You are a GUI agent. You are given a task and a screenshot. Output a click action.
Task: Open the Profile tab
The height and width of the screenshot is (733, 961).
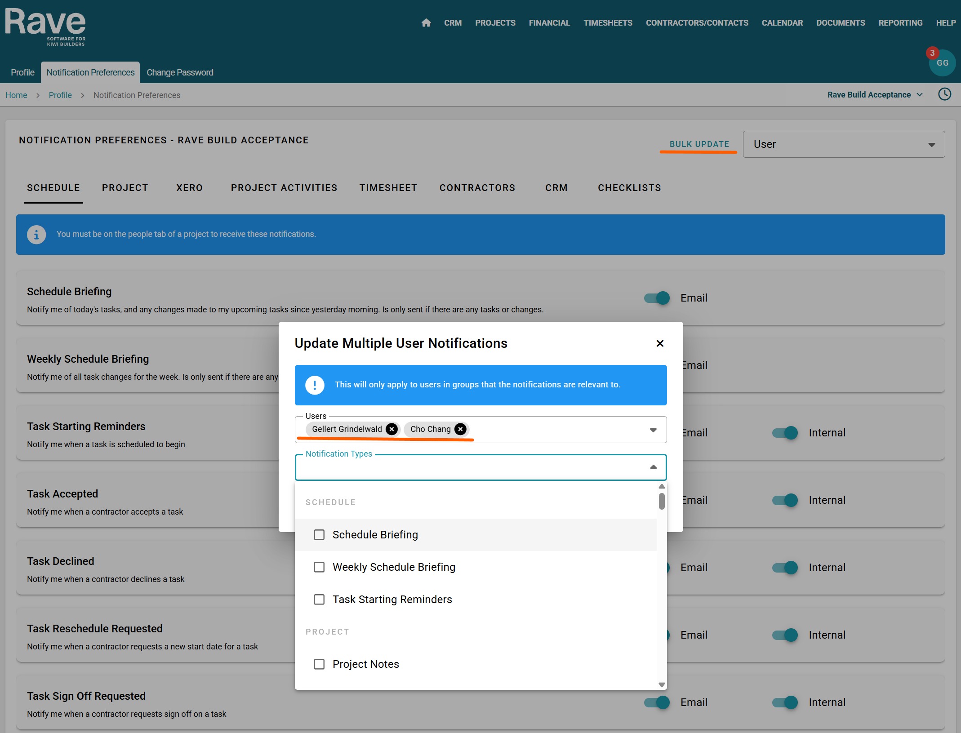(x=22, y=72)
